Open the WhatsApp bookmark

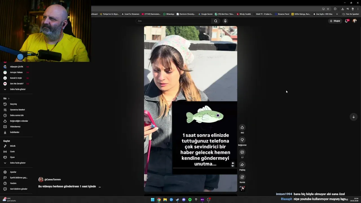pyautogui.click(x=169, y=14)
